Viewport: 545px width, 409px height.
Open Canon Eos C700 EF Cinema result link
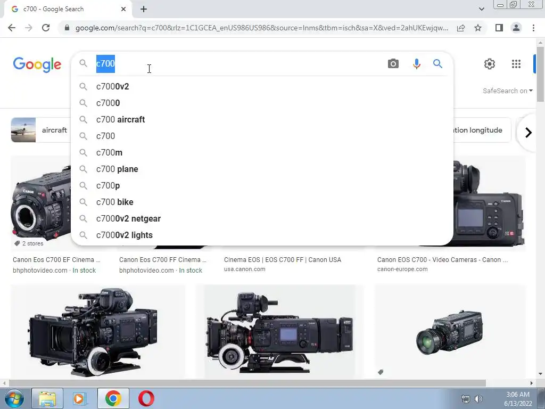click(x=56, y=260)
